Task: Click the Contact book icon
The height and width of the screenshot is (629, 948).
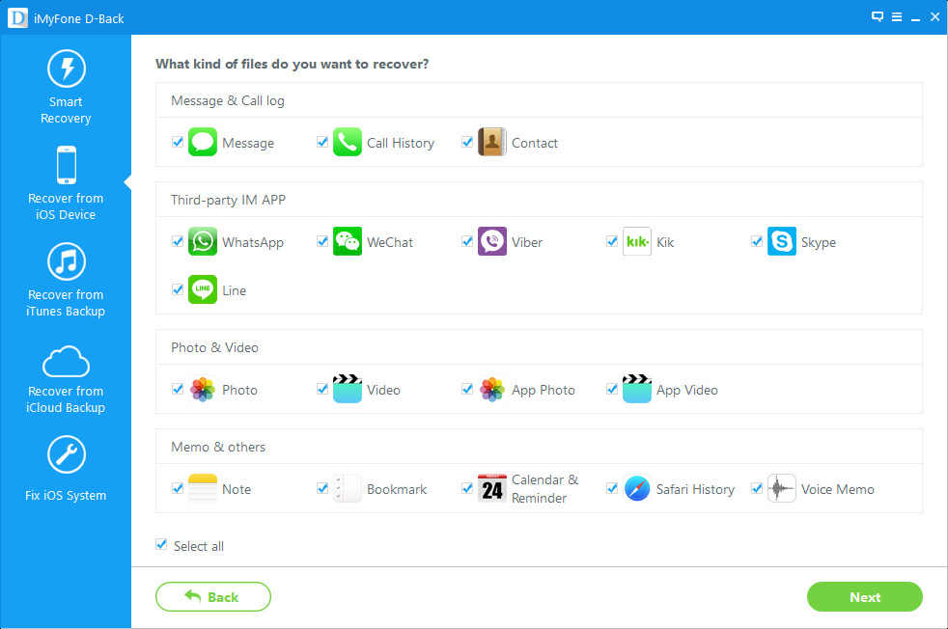Action: 492,143
